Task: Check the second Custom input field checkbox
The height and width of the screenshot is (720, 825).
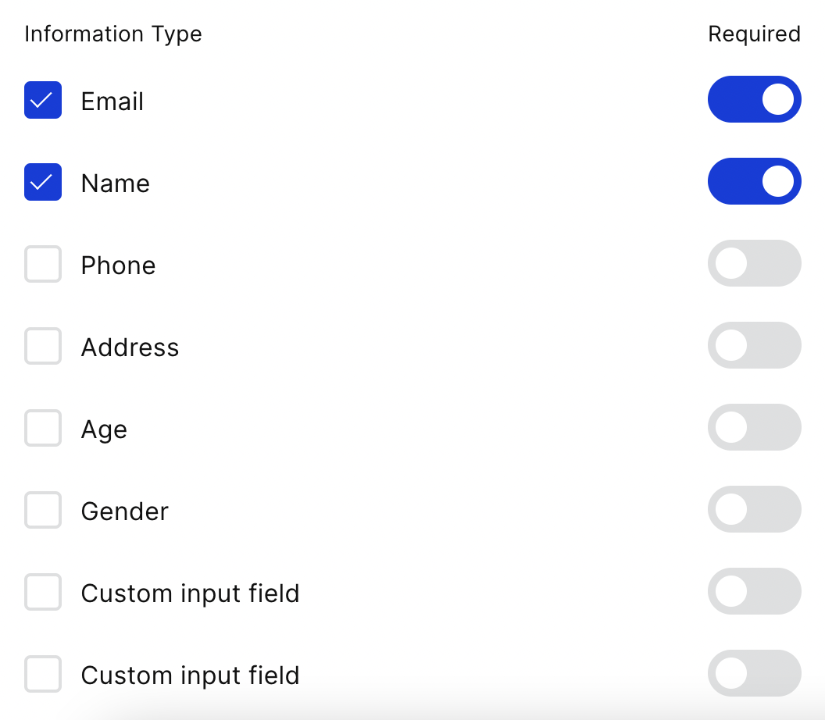Action: (43, 674)
